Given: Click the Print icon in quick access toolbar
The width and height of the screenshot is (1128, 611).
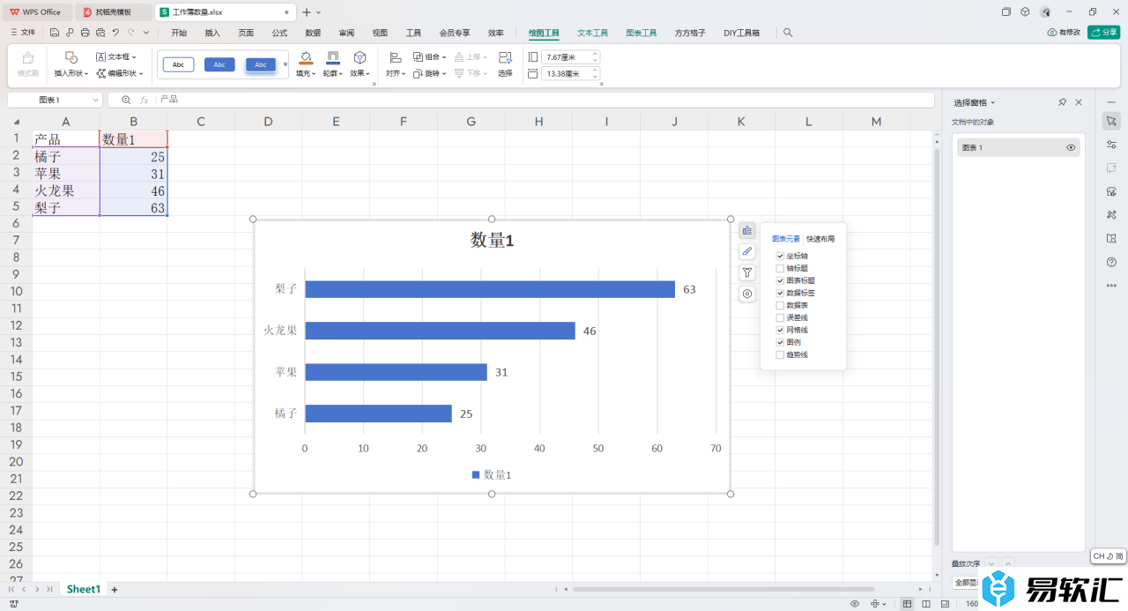Looking at the screenshot, I should 85,33.
